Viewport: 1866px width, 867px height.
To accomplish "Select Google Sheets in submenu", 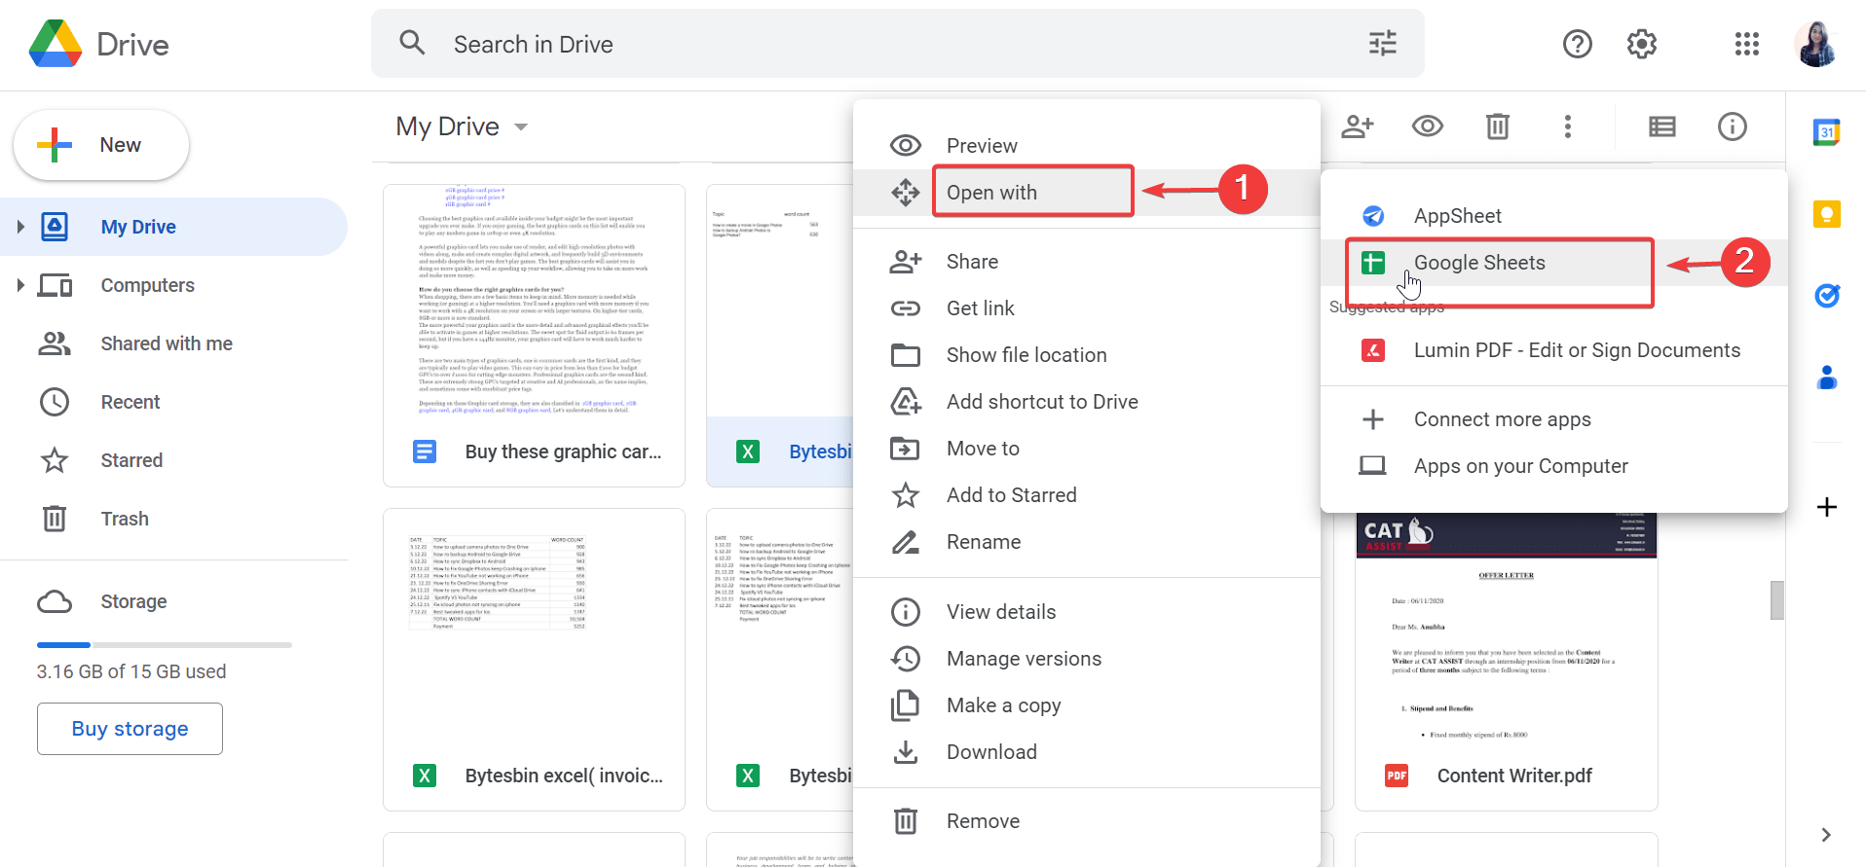I will pos(1554,263).
